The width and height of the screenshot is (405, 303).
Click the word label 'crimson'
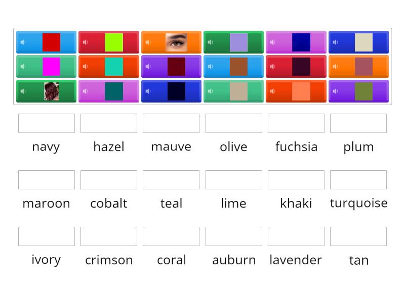[109, 260]
